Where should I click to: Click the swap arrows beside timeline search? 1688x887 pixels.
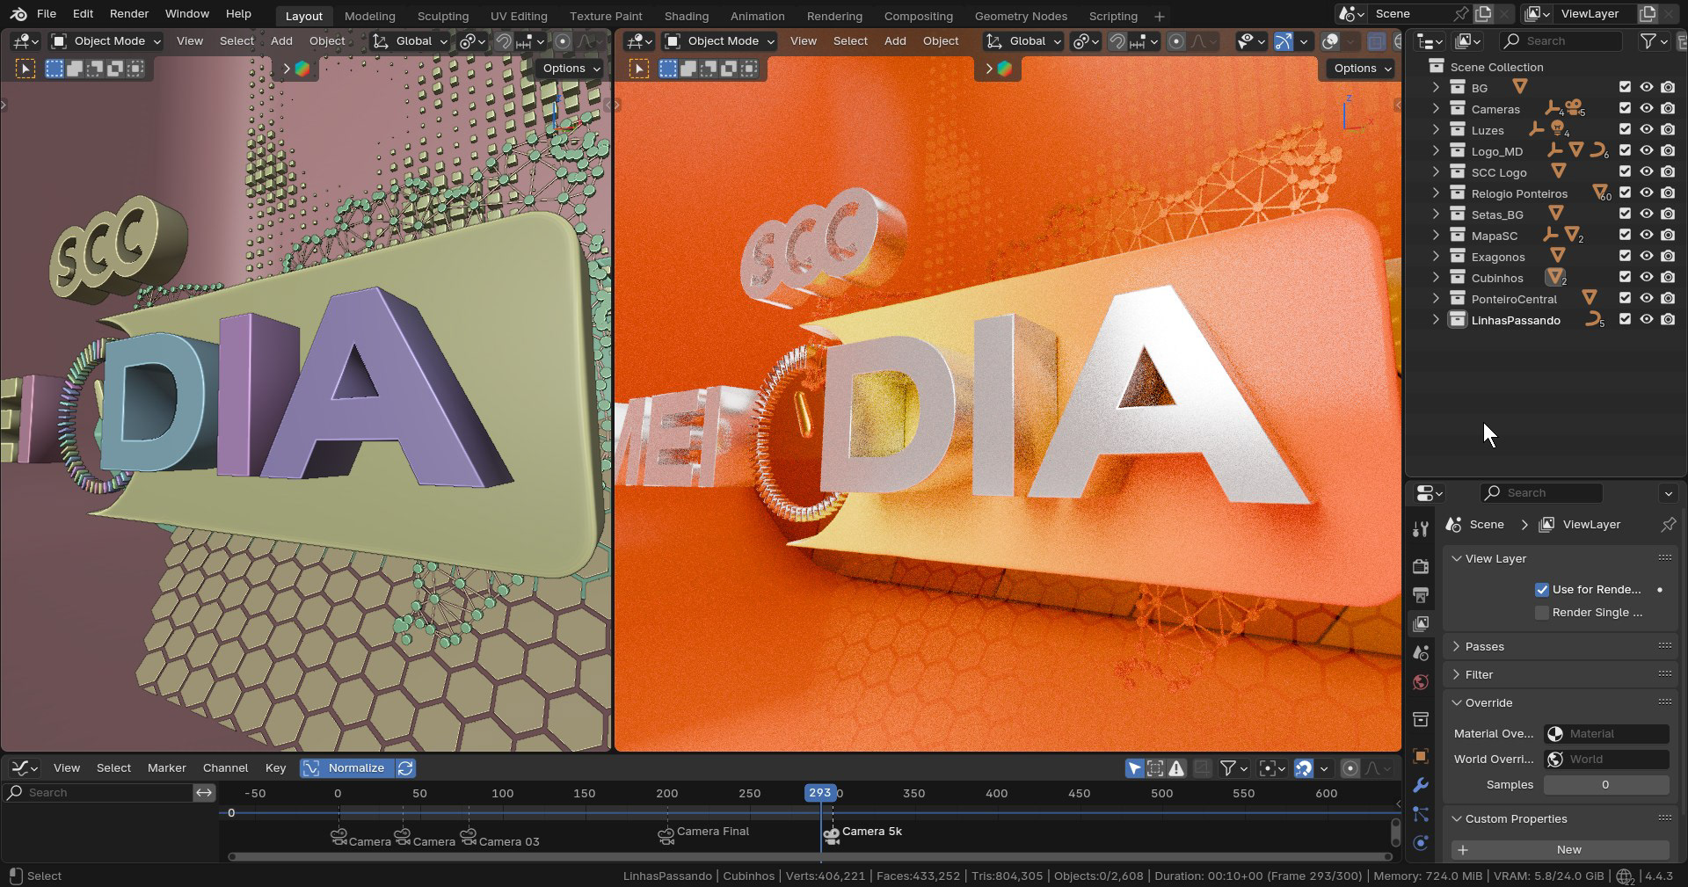click(x=204, y=793)
